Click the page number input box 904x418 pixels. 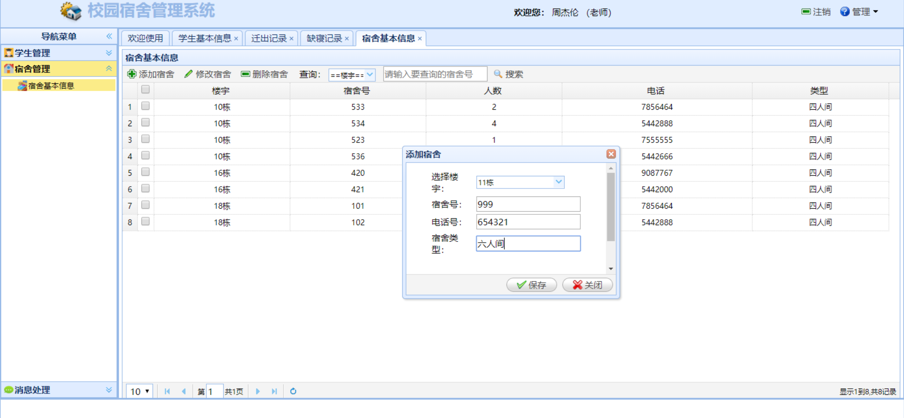tap(214, 391)
